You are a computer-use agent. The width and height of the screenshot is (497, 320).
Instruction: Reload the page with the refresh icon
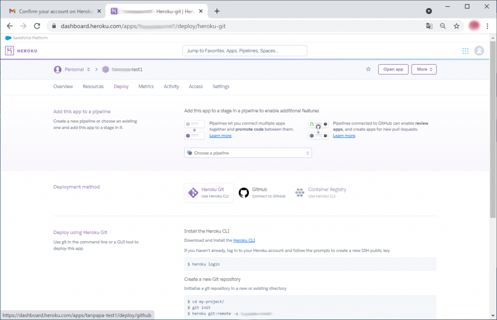click(37, 26)
